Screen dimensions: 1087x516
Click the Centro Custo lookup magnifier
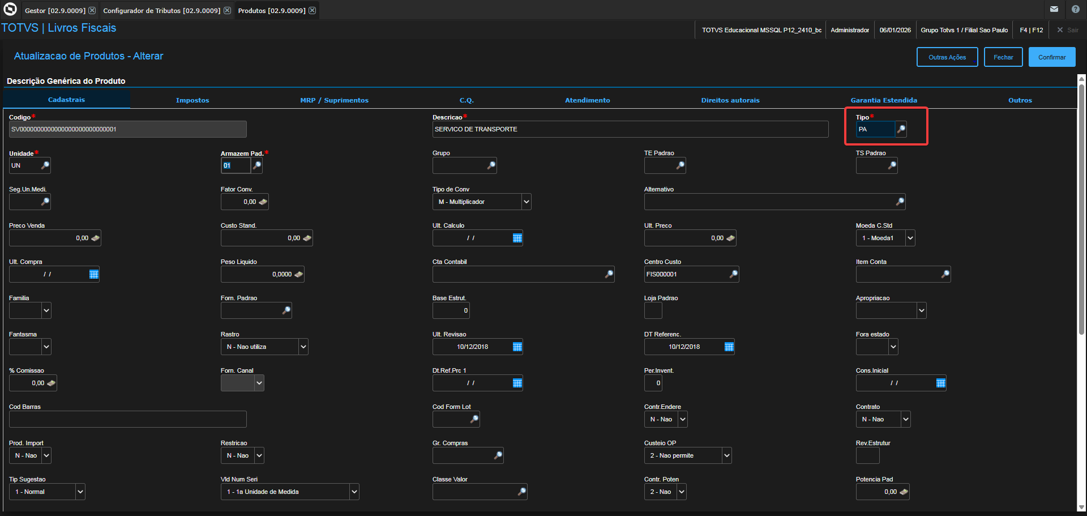click(733, 274)
